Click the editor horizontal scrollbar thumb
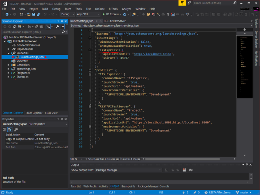This screenshot has height=195, width=260. pos(182,159)
